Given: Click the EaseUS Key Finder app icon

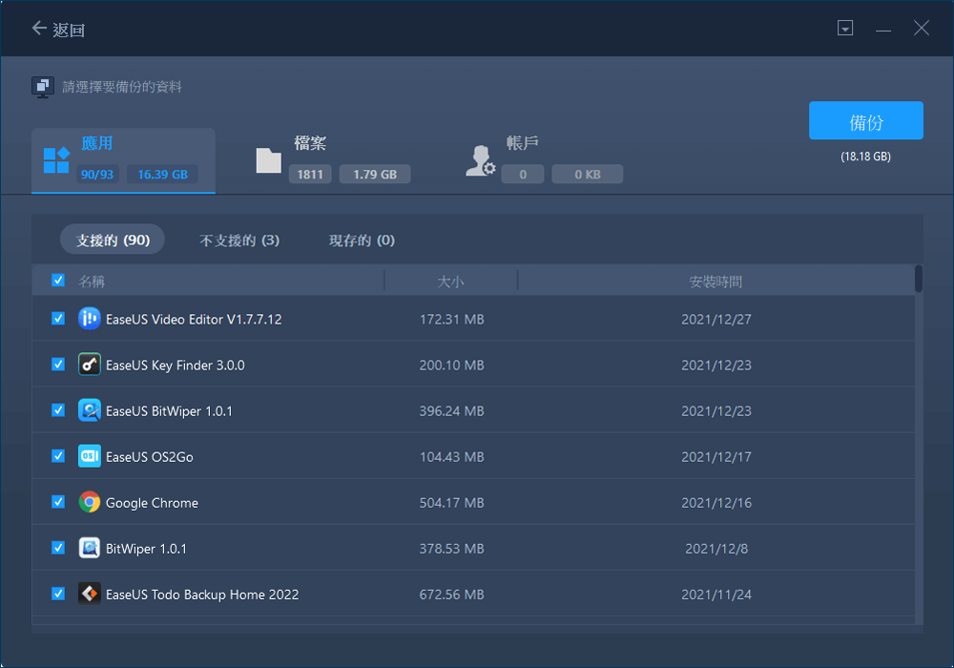Looking at the screenshot, I should [x=90, y=365].
